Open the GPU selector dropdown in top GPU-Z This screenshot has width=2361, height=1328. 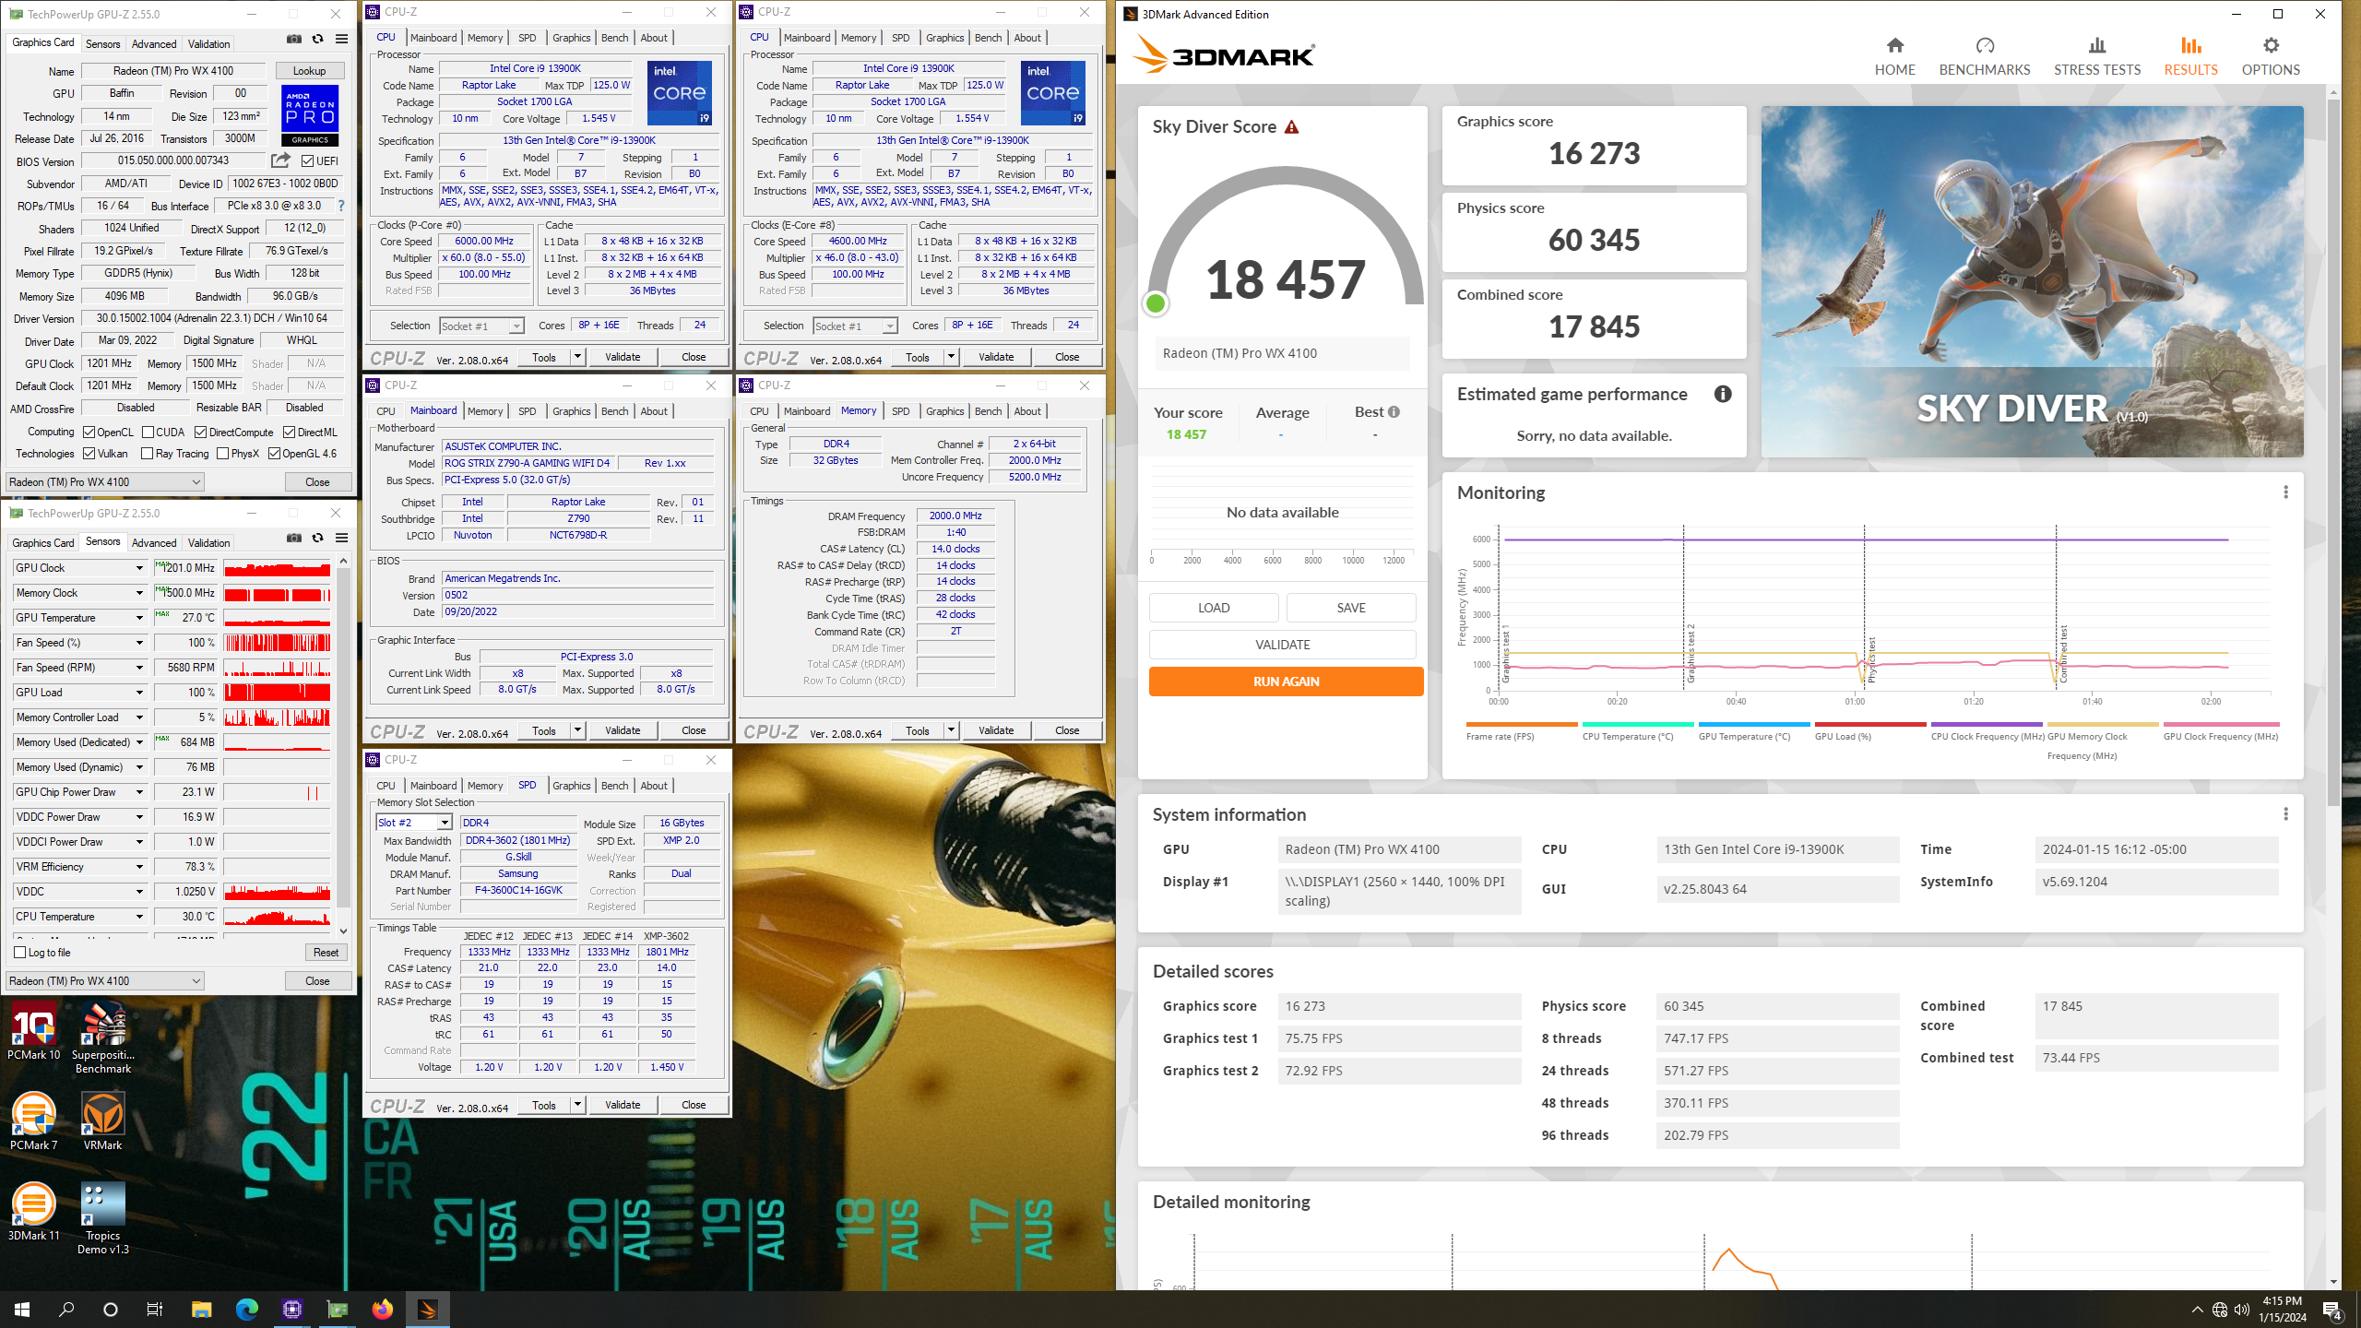pos(105,482)
